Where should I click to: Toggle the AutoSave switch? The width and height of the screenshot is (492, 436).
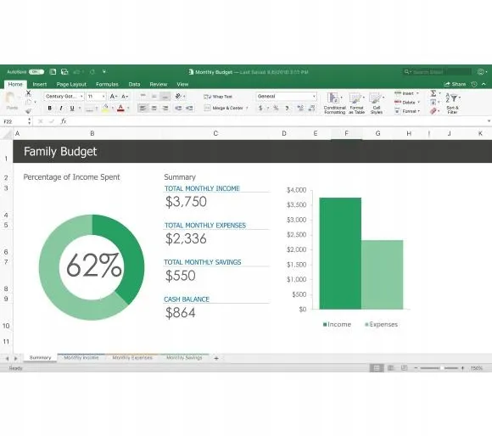click(x=36, y=72)
